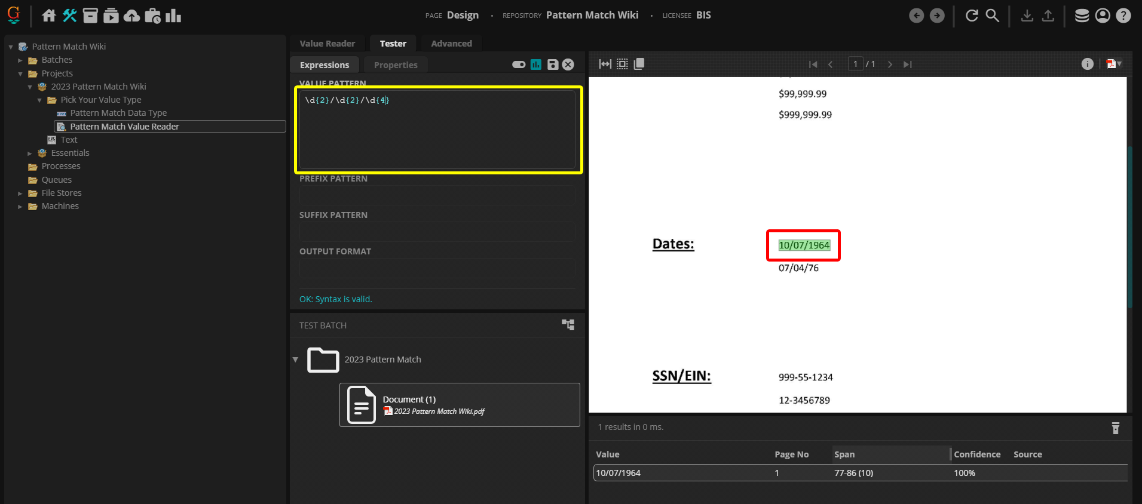This screenshot has height=504, width=1142.
Task: Select Pattern Match Data Type in tree
Action: point(118,113)
